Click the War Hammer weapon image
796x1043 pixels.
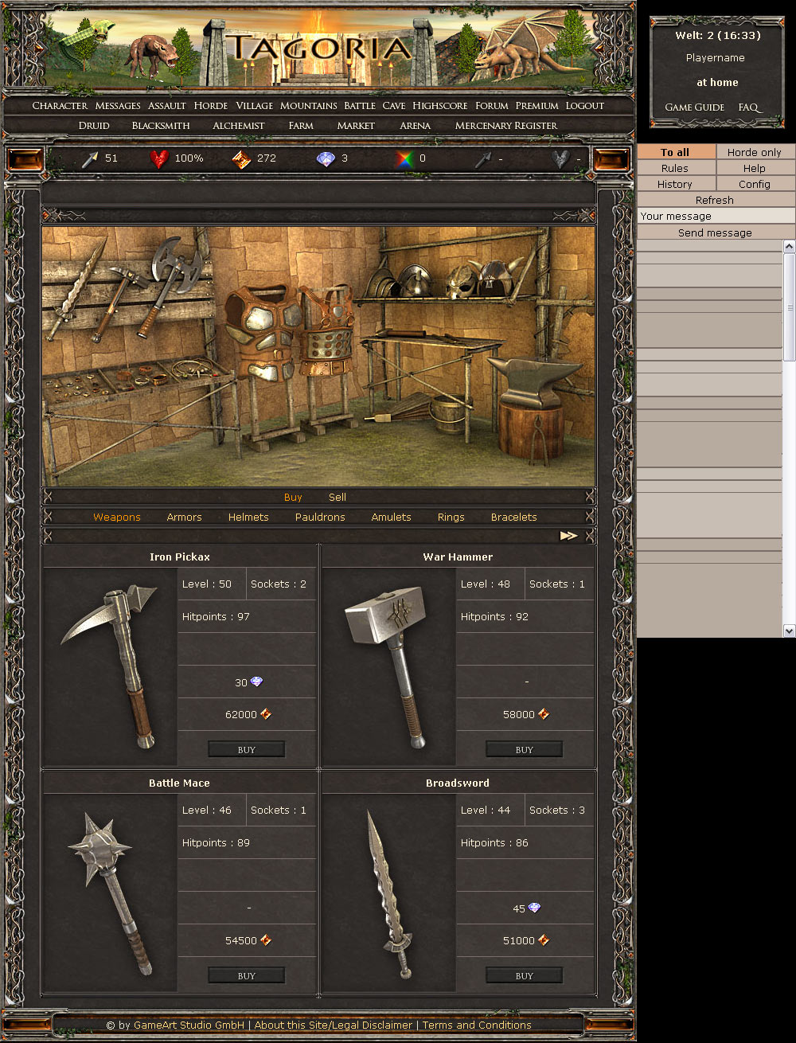click(x=388, y=667)
